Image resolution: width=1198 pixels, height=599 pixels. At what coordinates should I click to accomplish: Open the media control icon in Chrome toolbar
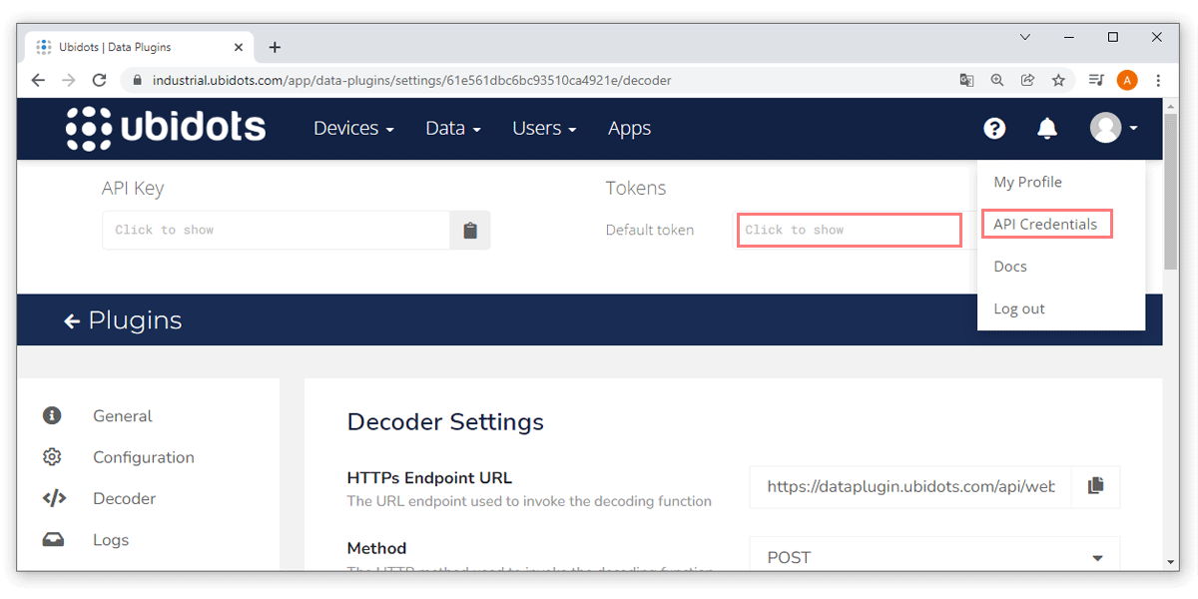pyautogui.click(x=1095, y=80)
